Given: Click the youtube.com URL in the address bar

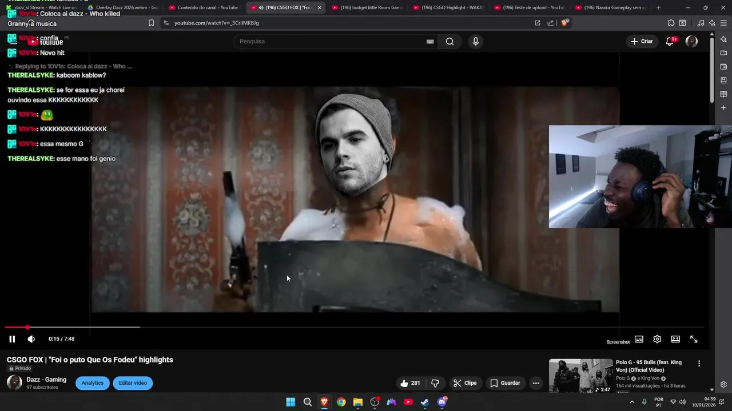Looking at the screenshot, I should coord(217,23).
